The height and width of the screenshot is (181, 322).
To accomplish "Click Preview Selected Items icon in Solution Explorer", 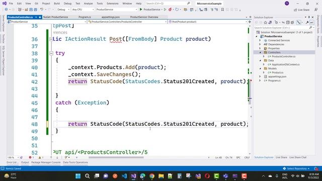I will [x=311, y=22].
